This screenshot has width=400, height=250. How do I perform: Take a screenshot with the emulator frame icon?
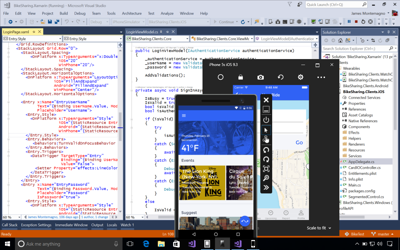coord(266,168)
